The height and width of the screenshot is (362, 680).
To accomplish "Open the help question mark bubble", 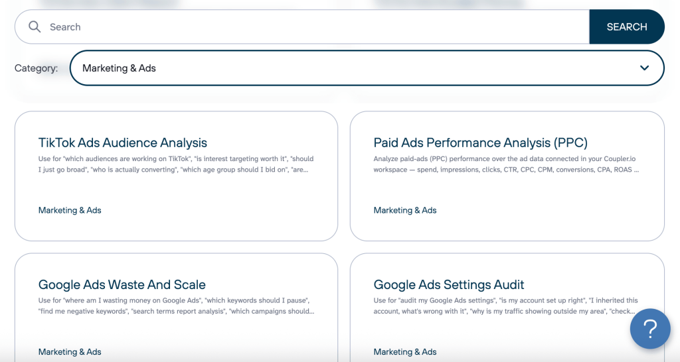I will point(650,329).
